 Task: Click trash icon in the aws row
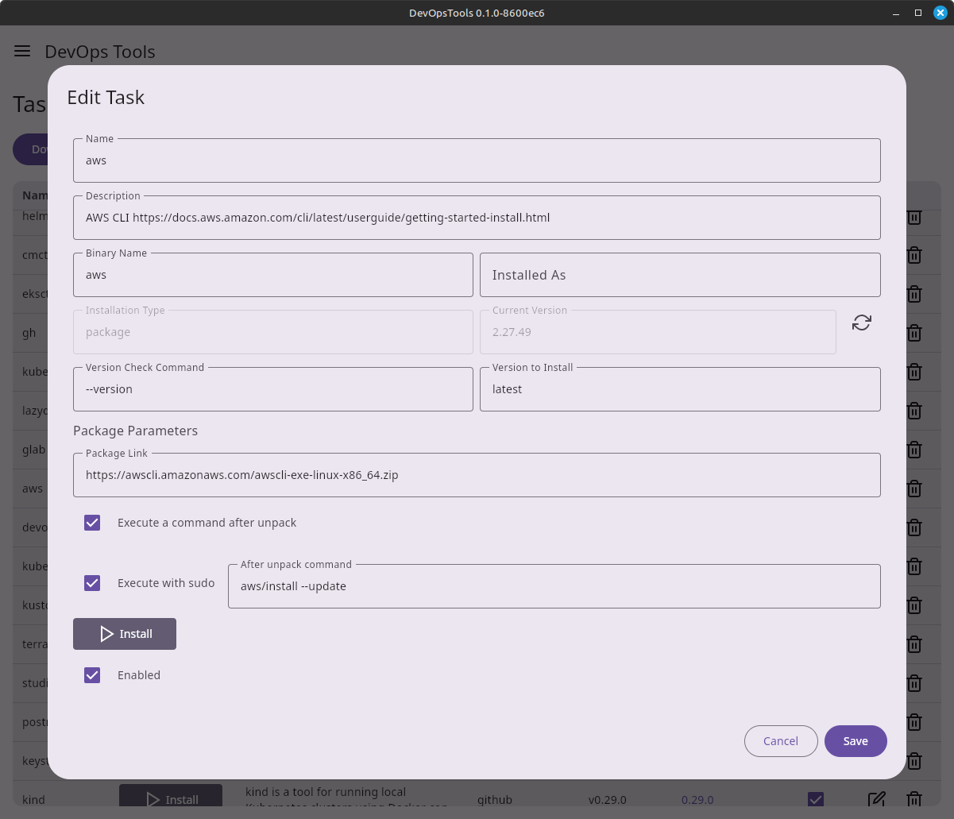[x=914, y=489]
